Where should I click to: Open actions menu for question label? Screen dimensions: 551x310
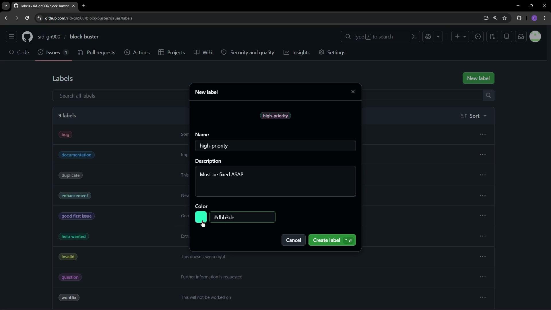(x=483, y=277)
